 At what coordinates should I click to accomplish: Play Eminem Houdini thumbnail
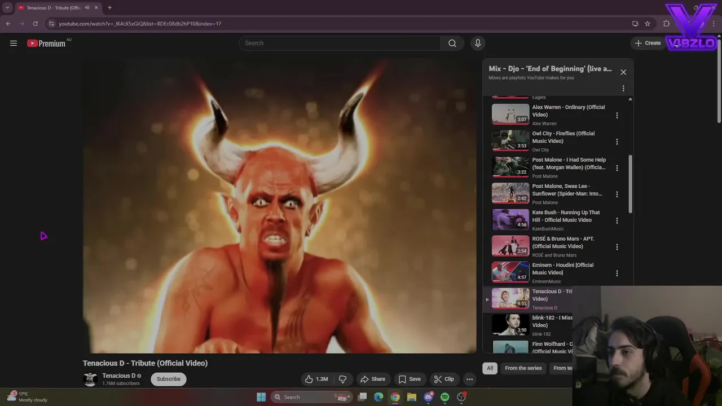510,272
